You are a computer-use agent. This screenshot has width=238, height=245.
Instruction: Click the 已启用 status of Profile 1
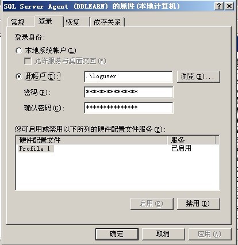181,148
